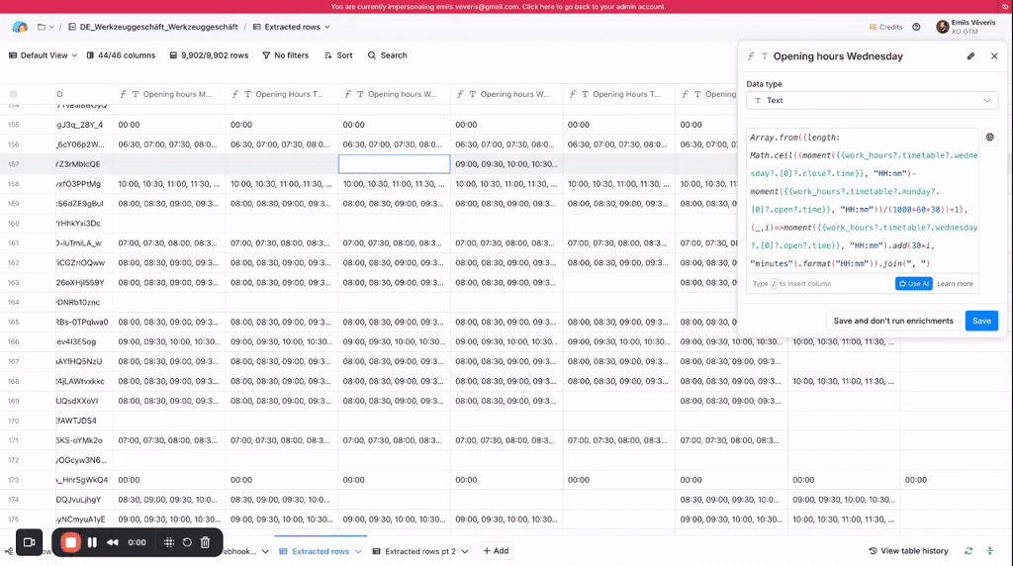
Task: Click the help question mark icon
Action: (x=916, y=27)
